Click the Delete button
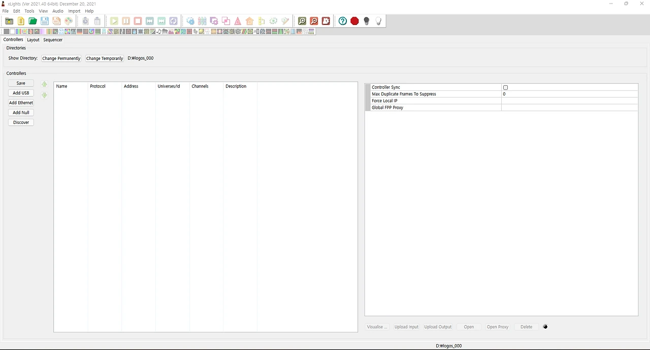This screenshot has height=350, width=650. click(527, 327)
